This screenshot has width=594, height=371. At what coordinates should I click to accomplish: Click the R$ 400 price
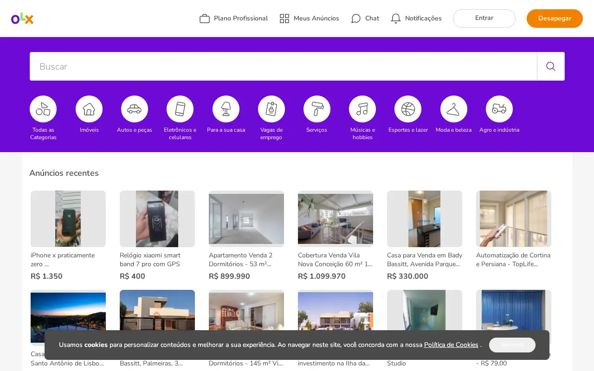point(132,276)
